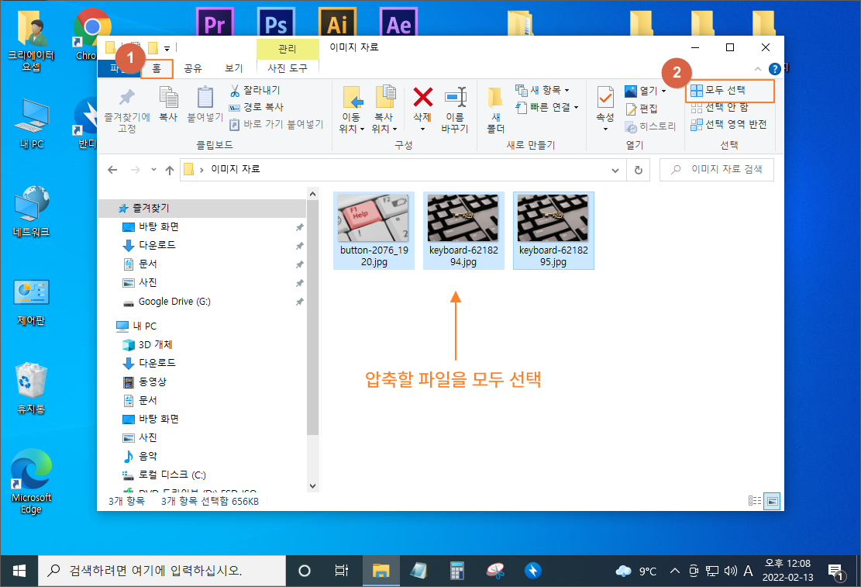This screenshot has width=861, height=587.
Task: Click 선택 영역 반전 invert selection
Action: coord(728,124)
